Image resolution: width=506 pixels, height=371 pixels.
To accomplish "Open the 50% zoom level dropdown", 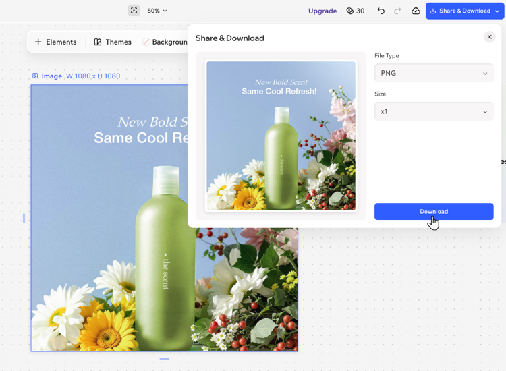I will click(x=157, y=11).
